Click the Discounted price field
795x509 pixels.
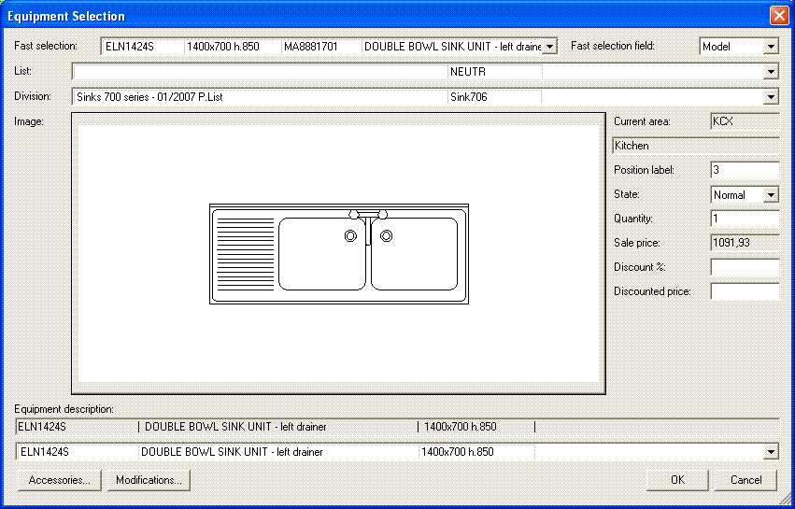(x=744, y=291)
